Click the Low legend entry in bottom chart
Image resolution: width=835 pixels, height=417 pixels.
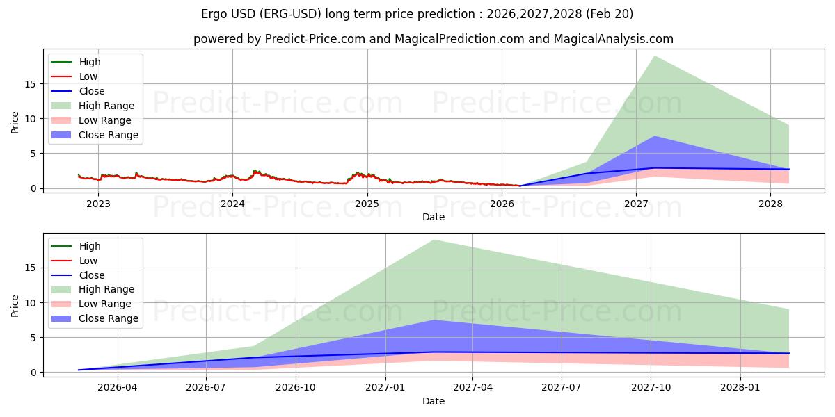(x=74, y=261)
